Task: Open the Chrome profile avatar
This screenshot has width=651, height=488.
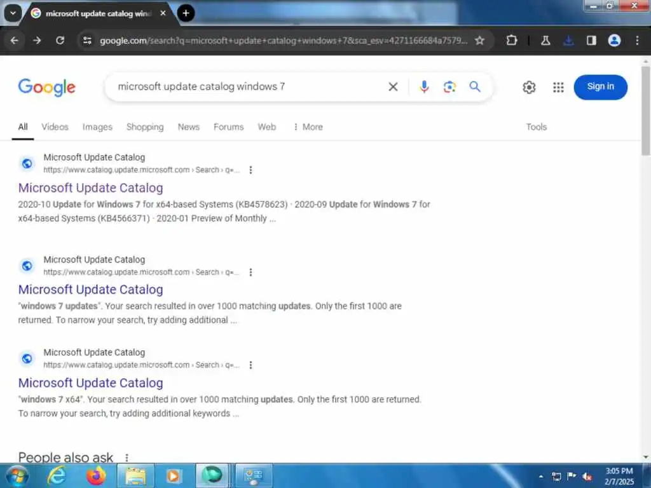Action: pos(614,40)
